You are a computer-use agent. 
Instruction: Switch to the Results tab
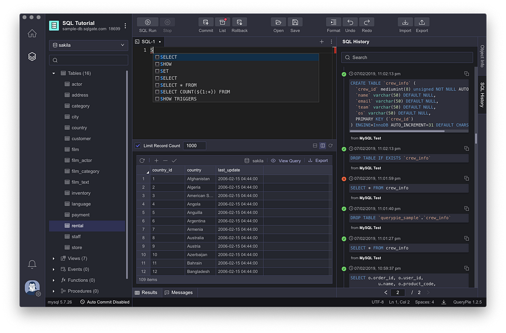tap(146, 292)
